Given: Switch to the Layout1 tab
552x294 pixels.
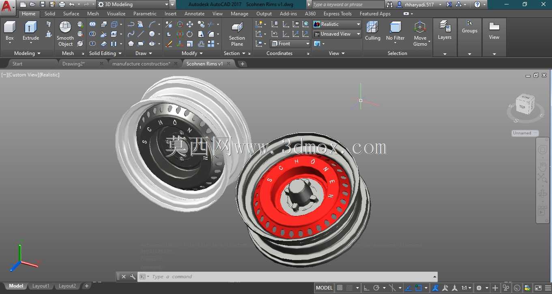Looking at the screenshot, I should click(x=41, y=286).
